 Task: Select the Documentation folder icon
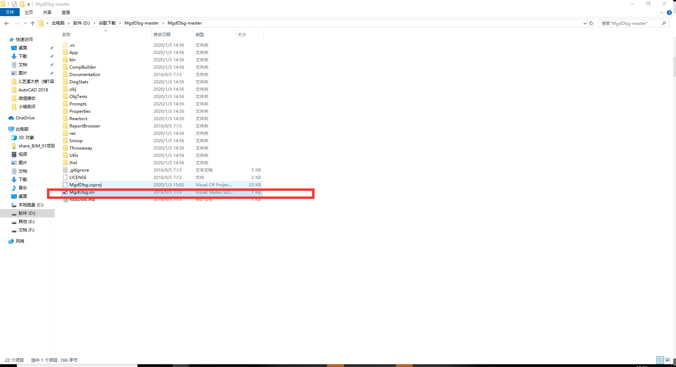point(65,74)
